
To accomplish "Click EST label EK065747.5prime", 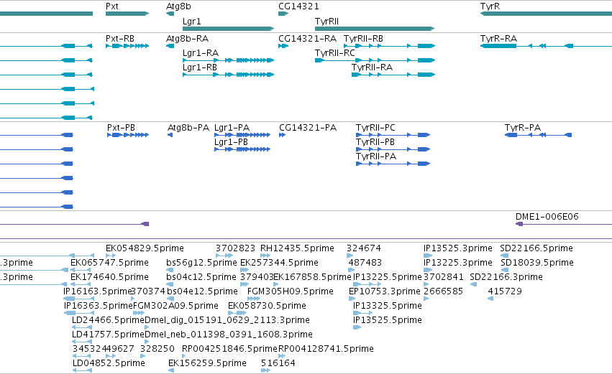I will point(110,263).
